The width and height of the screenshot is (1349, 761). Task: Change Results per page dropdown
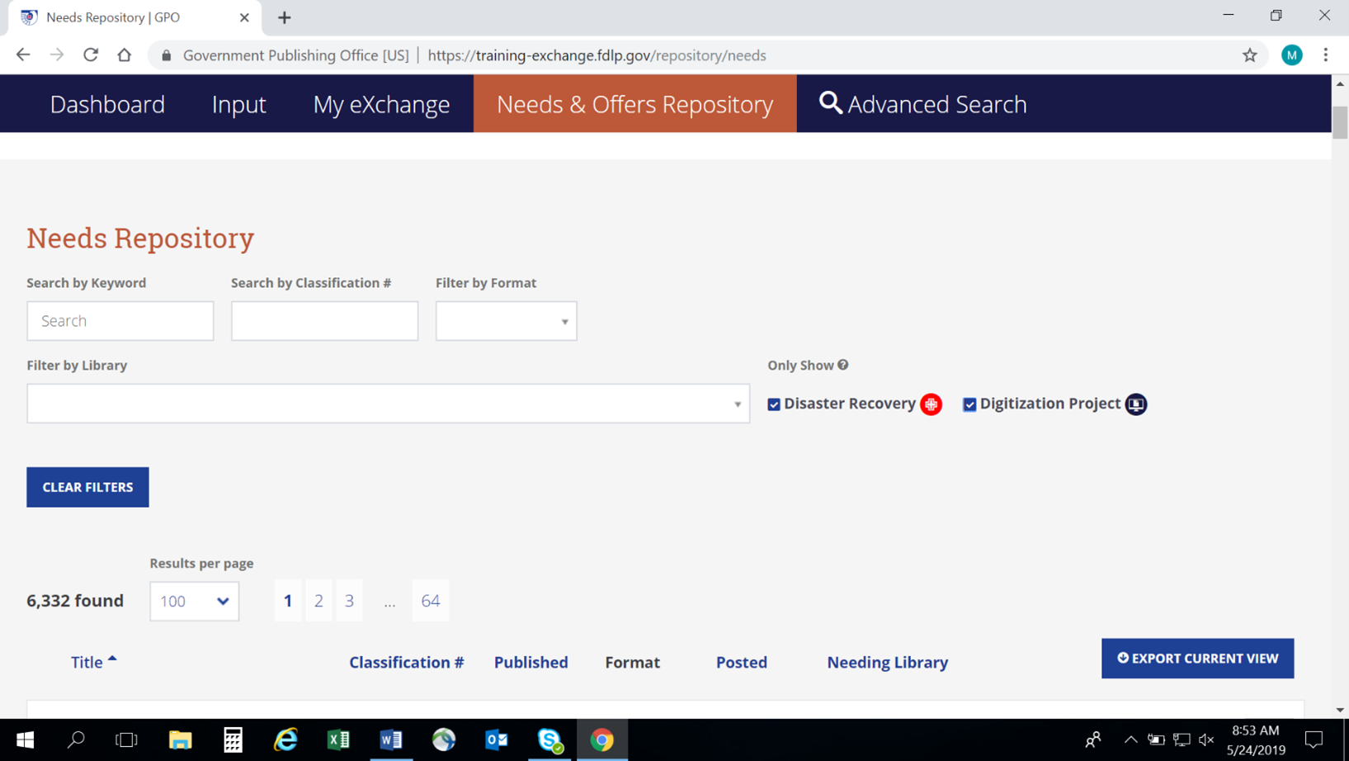click(x=195, y=601)
